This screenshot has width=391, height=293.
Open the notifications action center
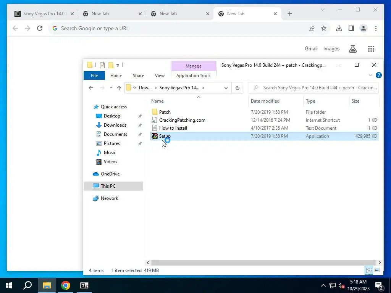[x=379, y=286]
